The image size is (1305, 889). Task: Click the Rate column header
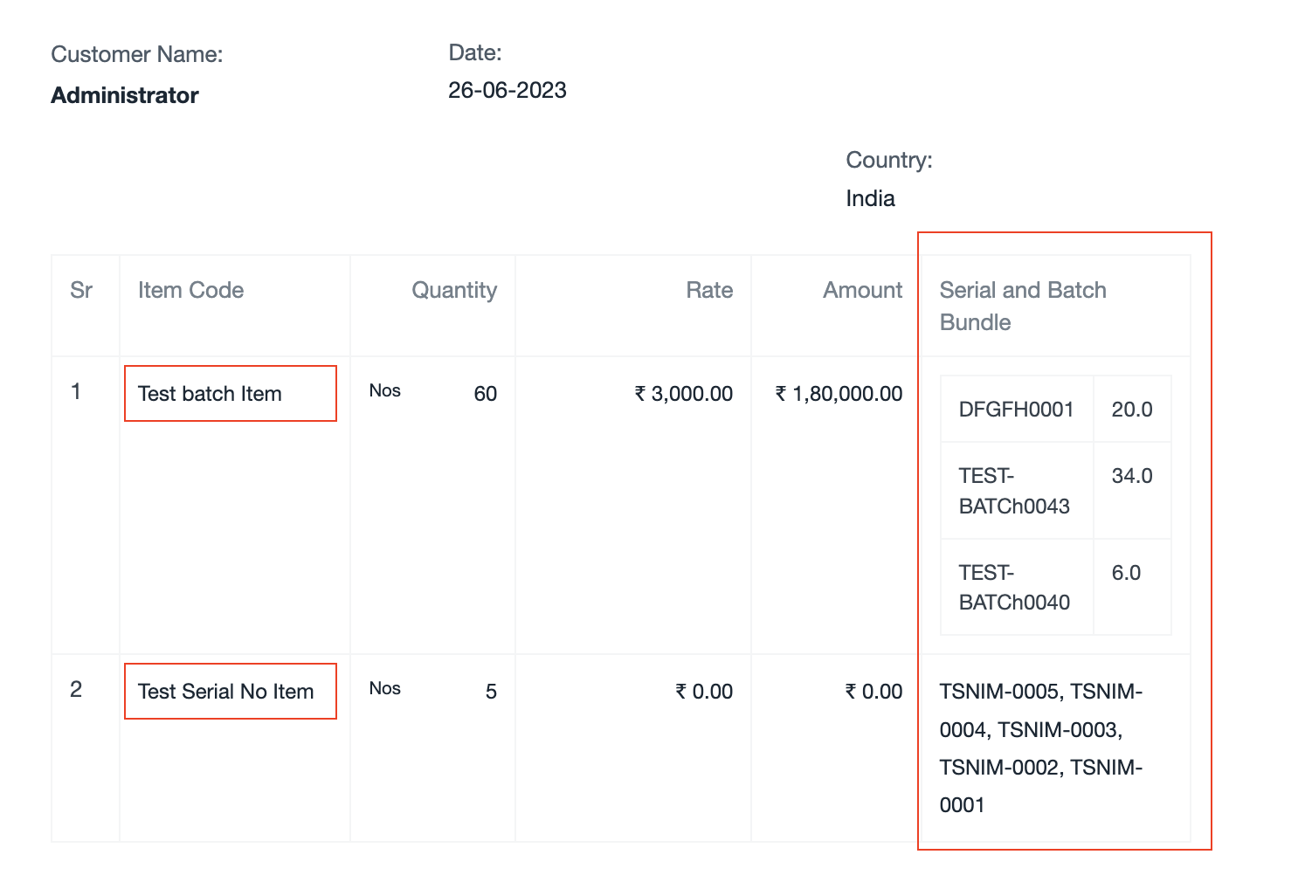coord(708,290)
